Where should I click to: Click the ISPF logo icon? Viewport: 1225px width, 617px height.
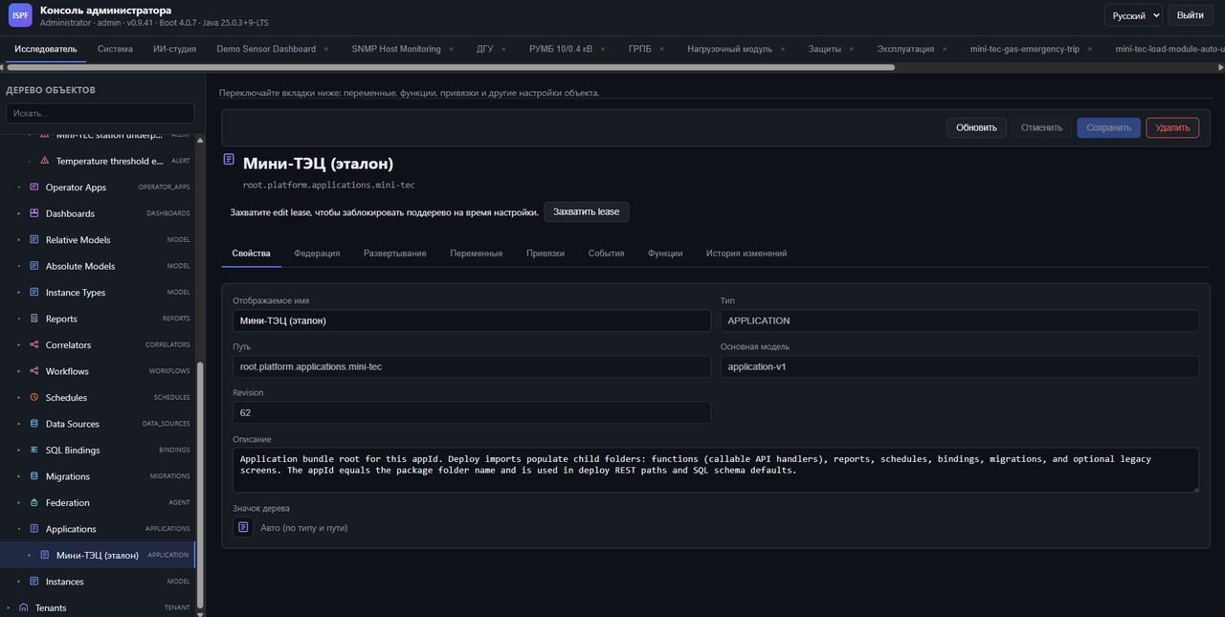(20, 15)
